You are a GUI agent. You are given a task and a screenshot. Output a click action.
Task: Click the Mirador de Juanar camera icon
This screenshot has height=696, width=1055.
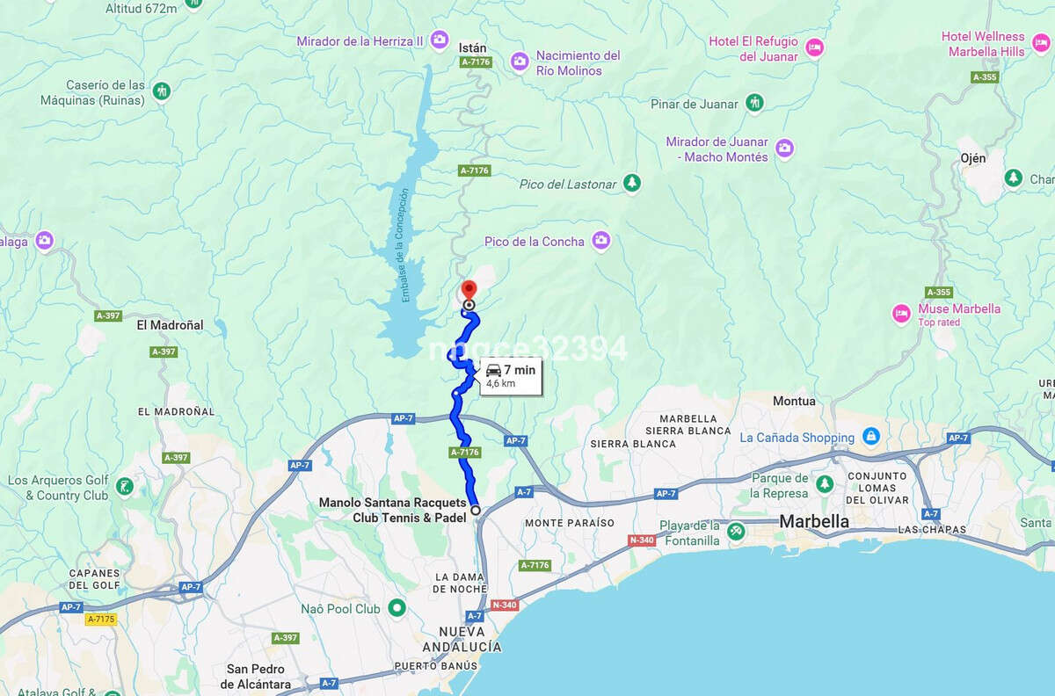785,148
